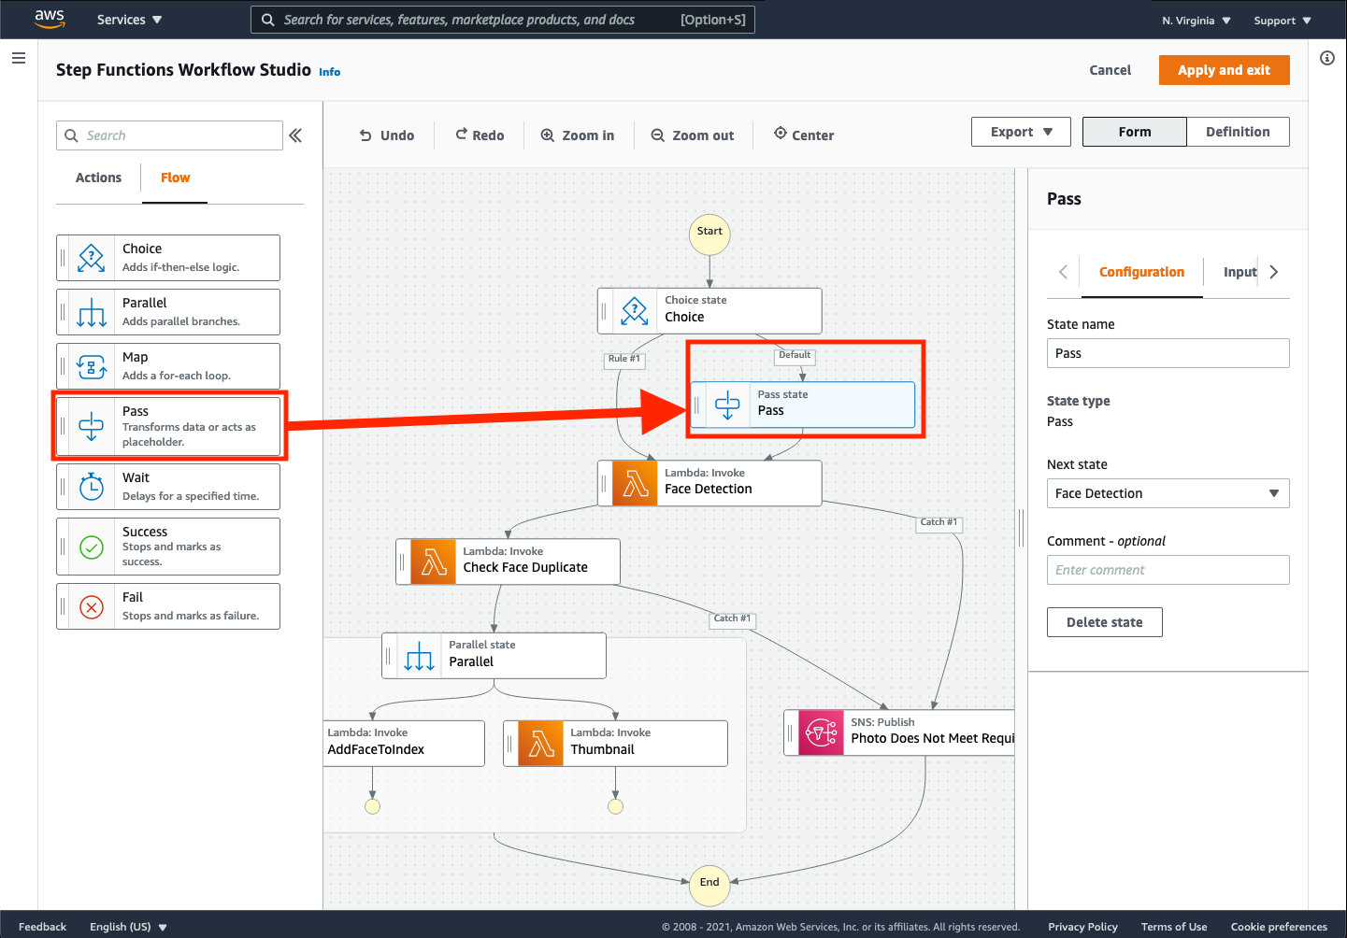Zoom out of the workflow canvas
The image size is (1347, 938).
point(693,135)
